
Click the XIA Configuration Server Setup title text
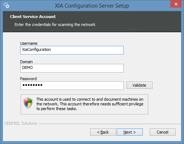(92, 6)
